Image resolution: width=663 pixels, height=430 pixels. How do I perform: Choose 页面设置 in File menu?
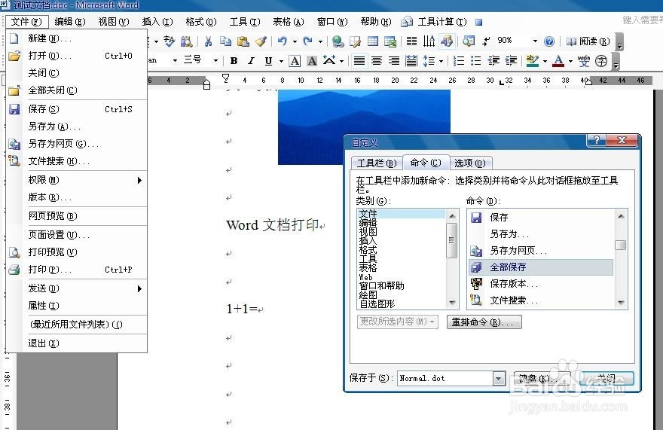click(x=77, y=235)
